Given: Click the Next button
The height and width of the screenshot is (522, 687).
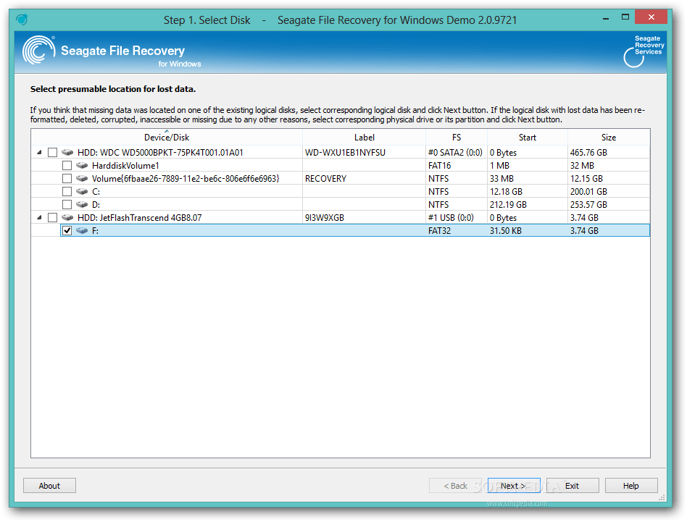Looking at the screenshot, I should (x=514, y=485).
